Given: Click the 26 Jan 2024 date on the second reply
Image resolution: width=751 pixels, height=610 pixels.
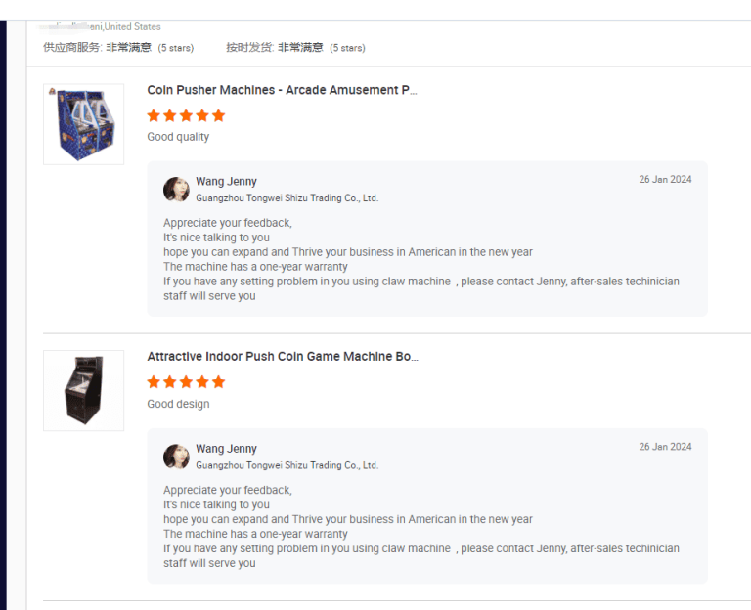Looking at the screenshot, I should [x=665, y=447].
